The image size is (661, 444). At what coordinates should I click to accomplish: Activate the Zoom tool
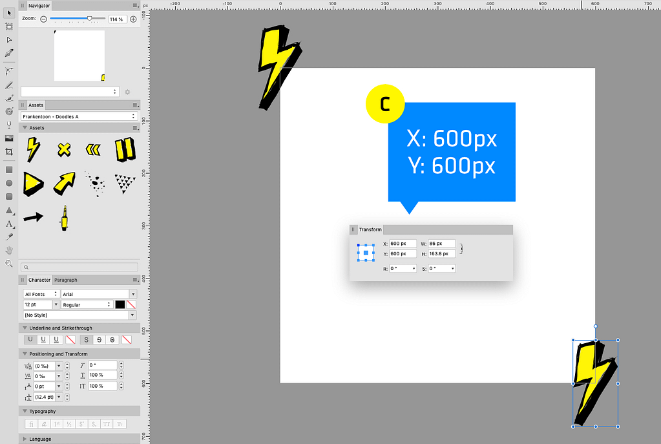9,264
